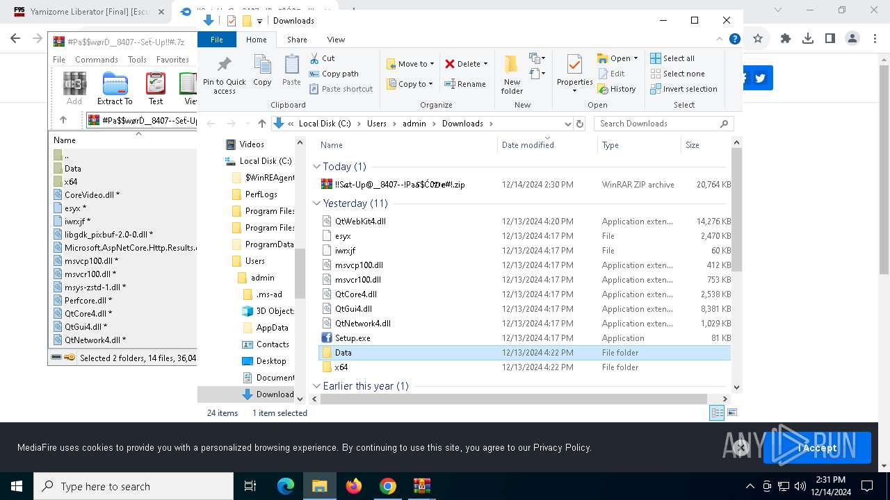890x500 pixels.
Task: Click Test icon in WinRAR toolbar
Action: [x=156, y=88]
